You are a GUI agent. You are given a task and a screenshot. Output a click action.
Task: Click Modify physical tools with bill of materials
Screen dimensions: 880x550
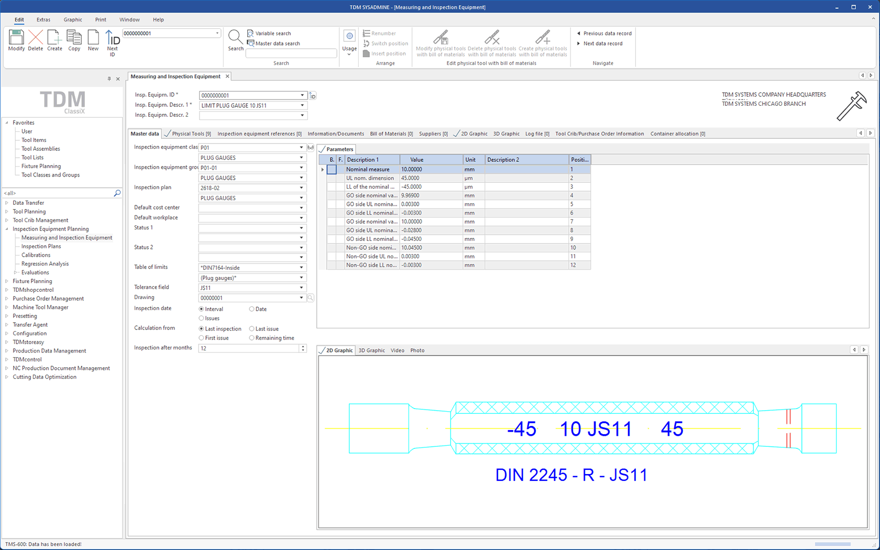(441, 43)
